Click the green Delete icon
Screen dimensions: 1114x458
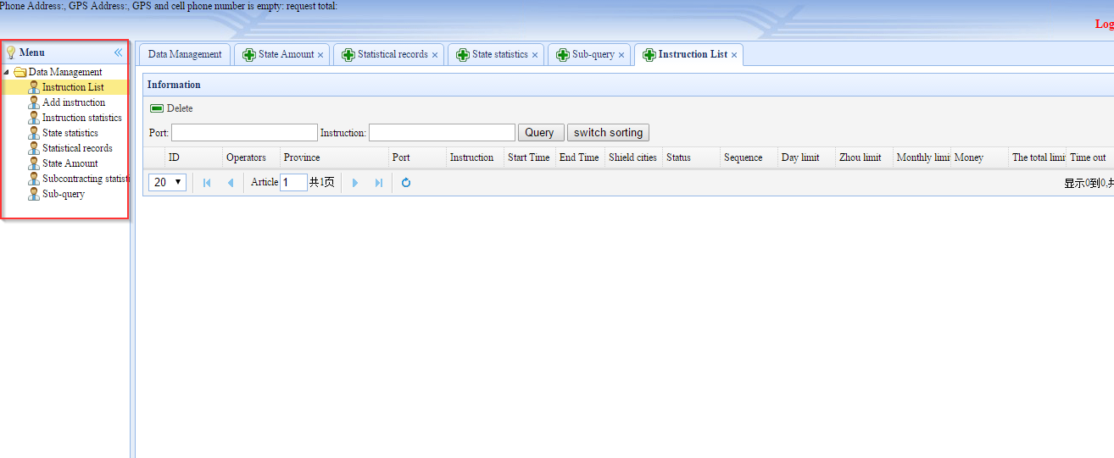[157, 108]
